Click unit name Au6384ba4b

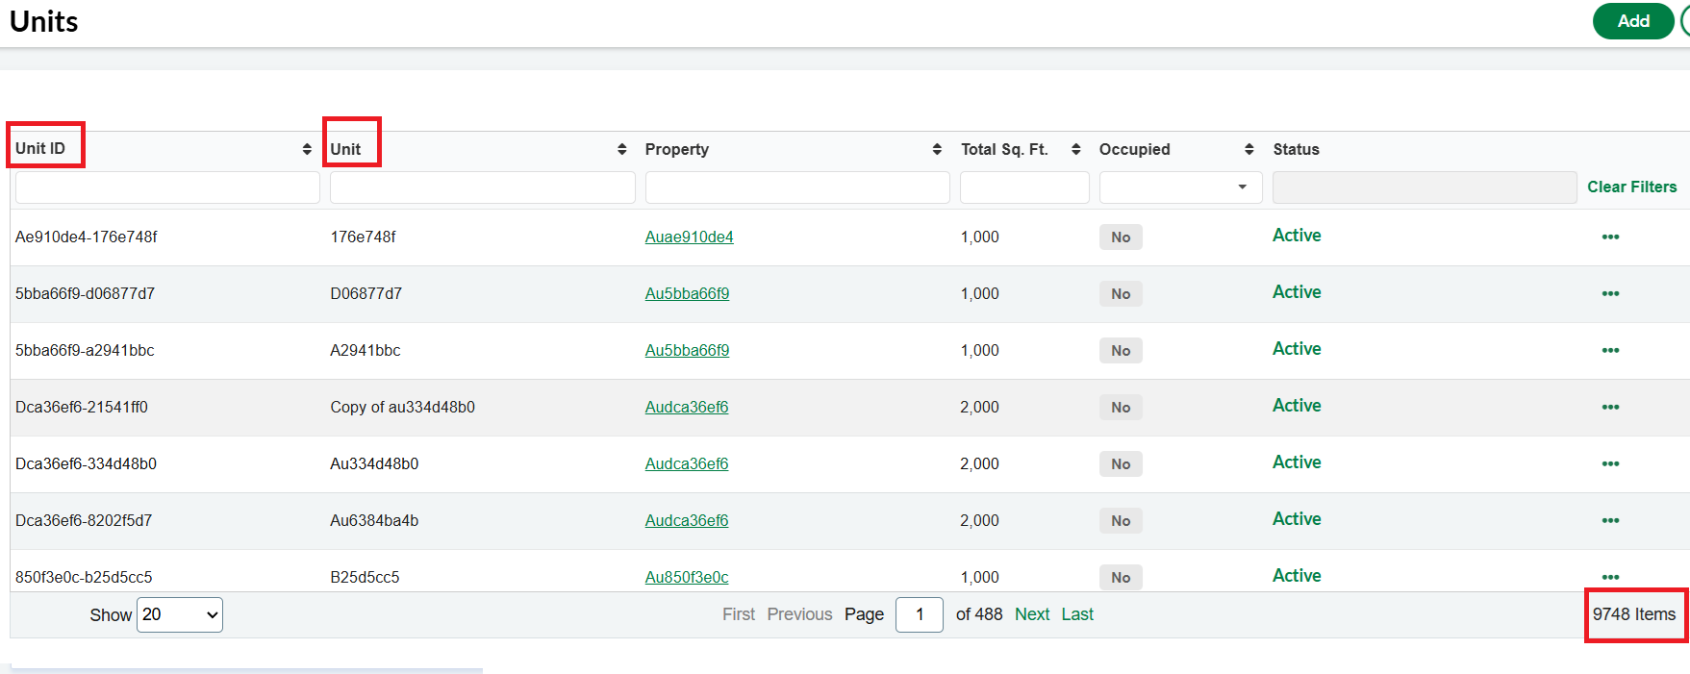(374, 520)
